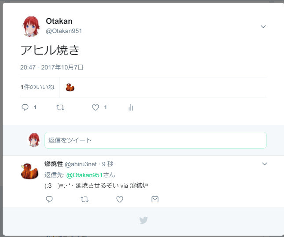Retweet the reply from @ahiru3net

[85, 199]
